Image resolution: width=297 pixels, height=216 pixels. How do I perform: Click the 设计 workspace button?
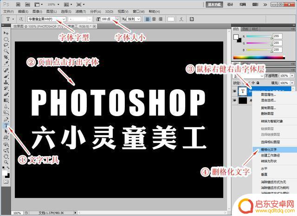pos(230,4)
